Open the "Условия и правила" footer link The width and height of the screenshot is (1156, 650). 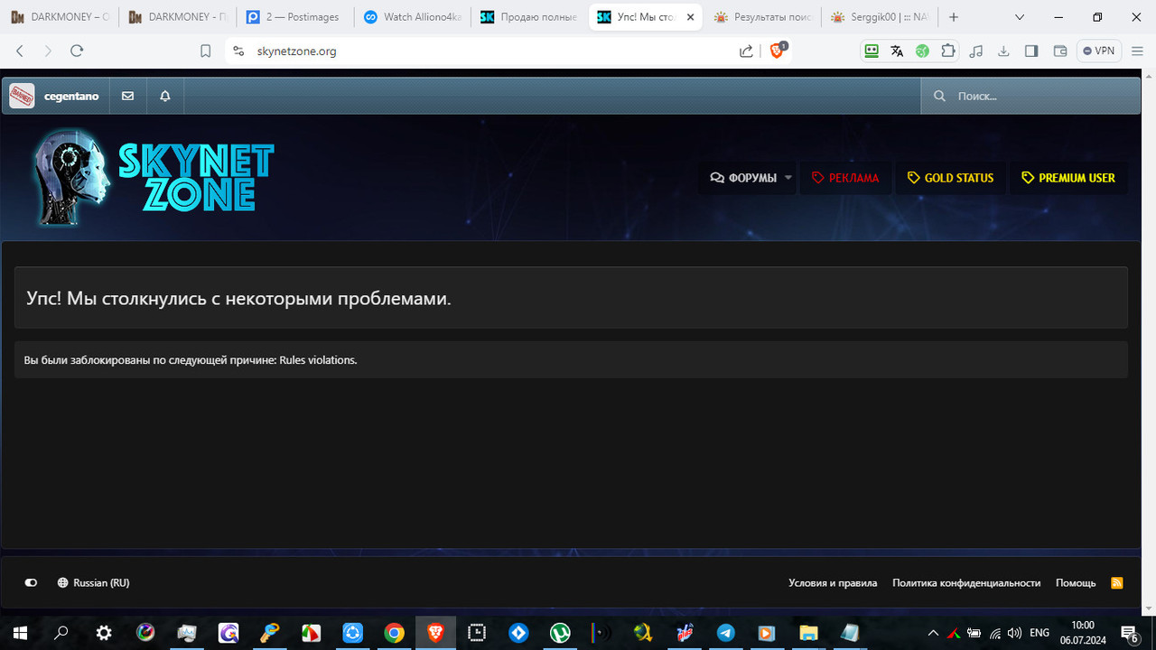point(833,583)
